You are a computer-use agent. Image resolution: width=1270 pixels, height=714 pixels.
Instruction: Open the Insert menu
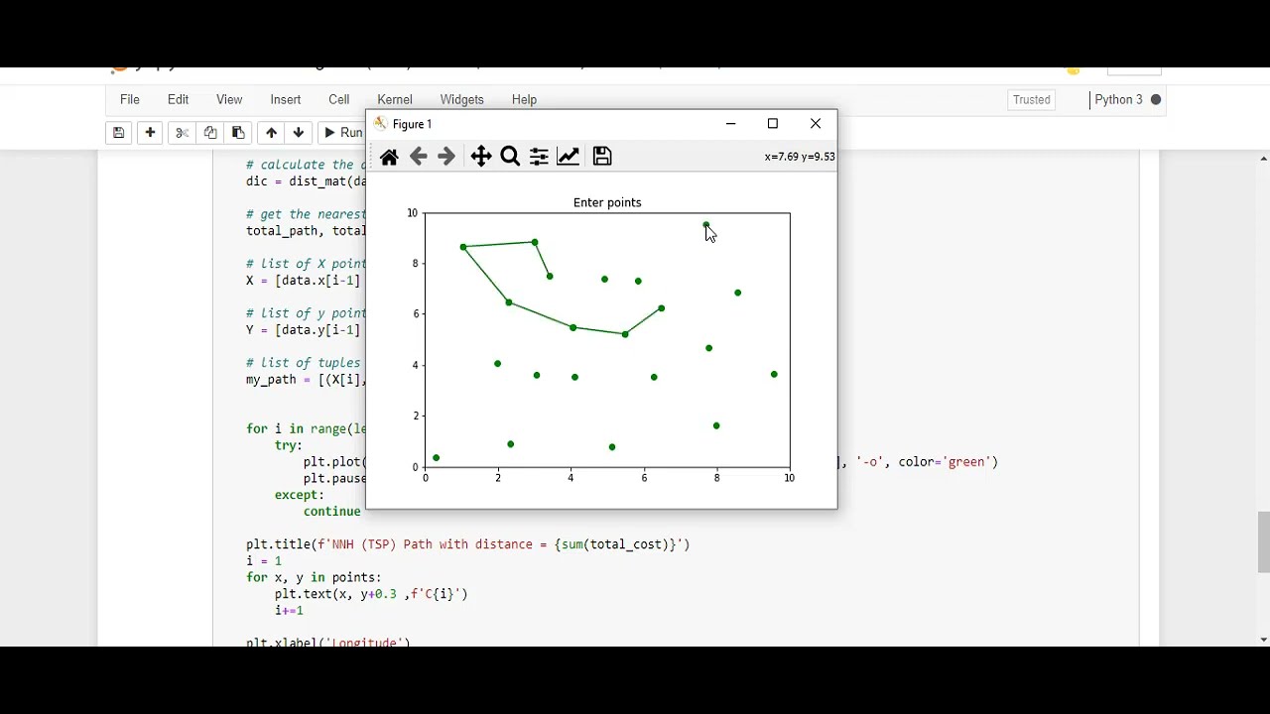(x=286, y=99)
